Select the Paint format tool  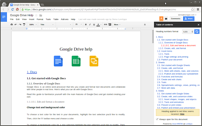click(x=24, y=25)
